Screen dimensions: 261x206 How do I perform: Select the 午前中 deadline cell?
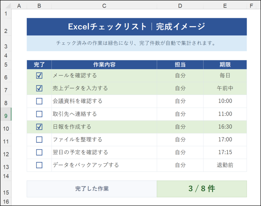[225, 89]
